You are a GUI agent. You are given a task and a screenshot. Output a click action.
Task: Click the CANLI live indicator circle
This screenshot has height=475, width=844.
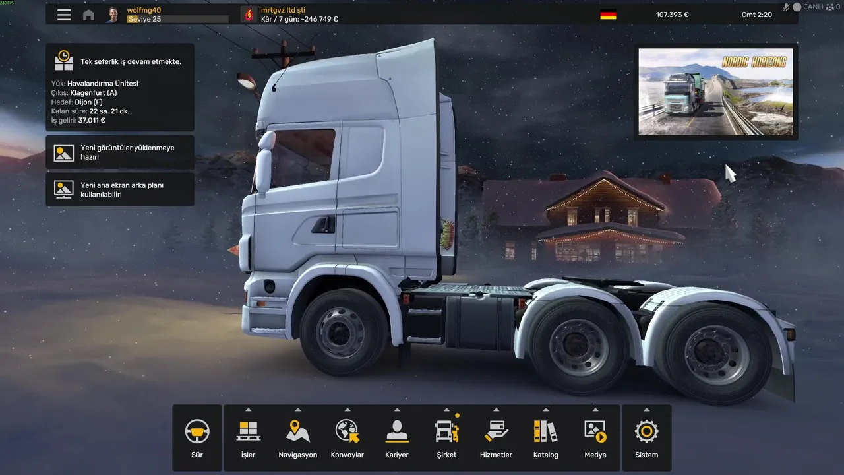click(797, 7)
